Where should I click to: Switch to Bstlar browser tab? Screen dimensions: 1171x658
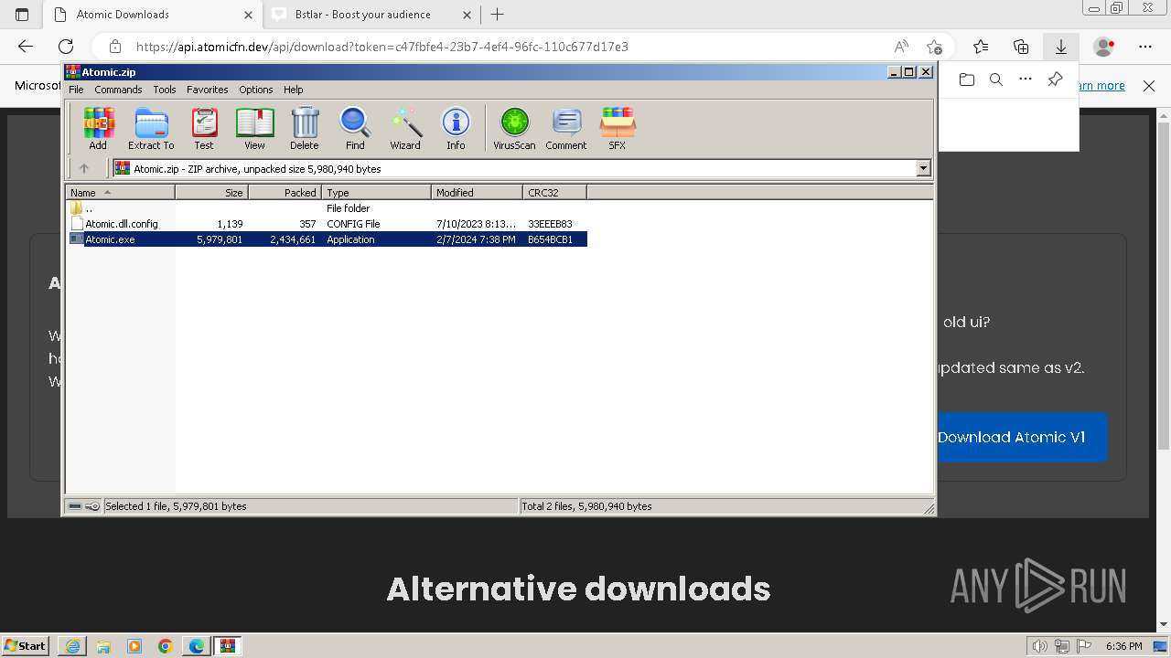point(371,15)
